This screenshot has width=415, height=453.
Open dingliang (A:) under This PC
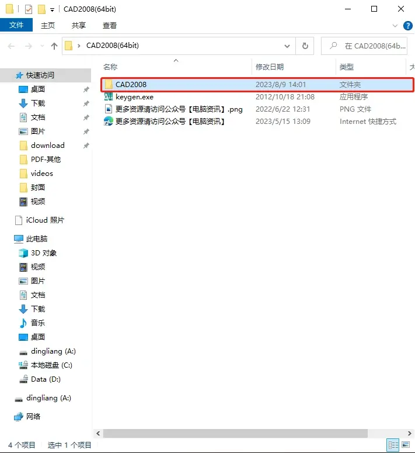coord(53,351)
